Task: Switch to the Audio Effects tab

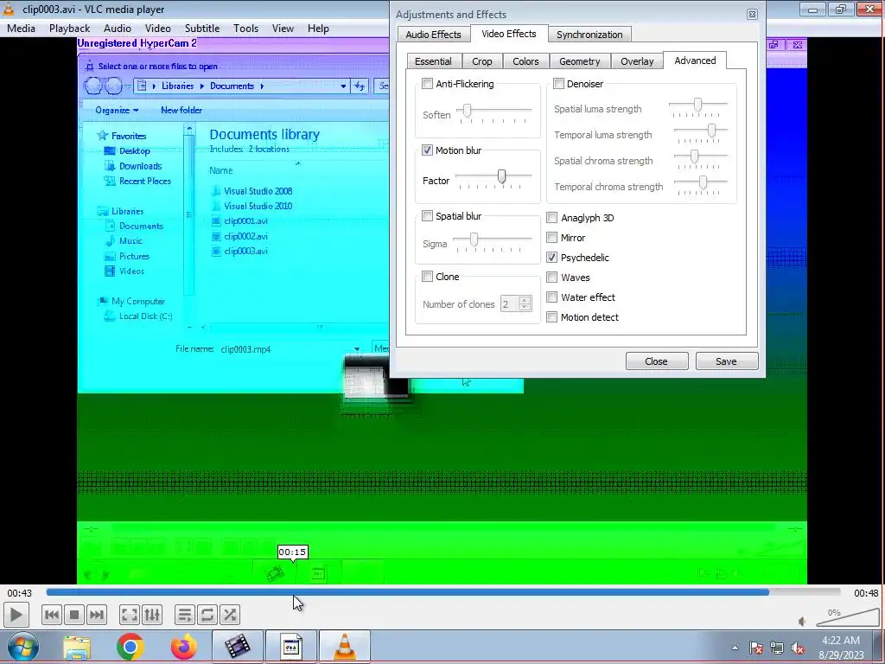Action: (434, 35)
